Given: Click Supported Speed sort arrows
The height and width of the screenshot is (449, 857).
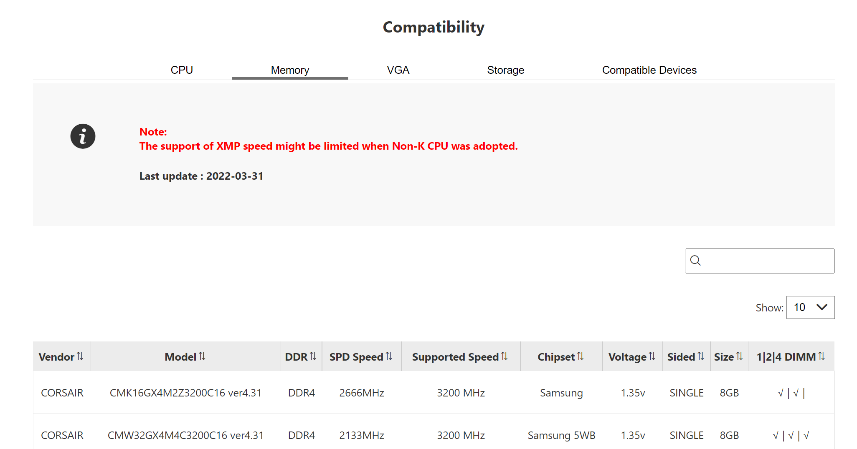Looking at the screenshot, I should [x=505, y=356].
